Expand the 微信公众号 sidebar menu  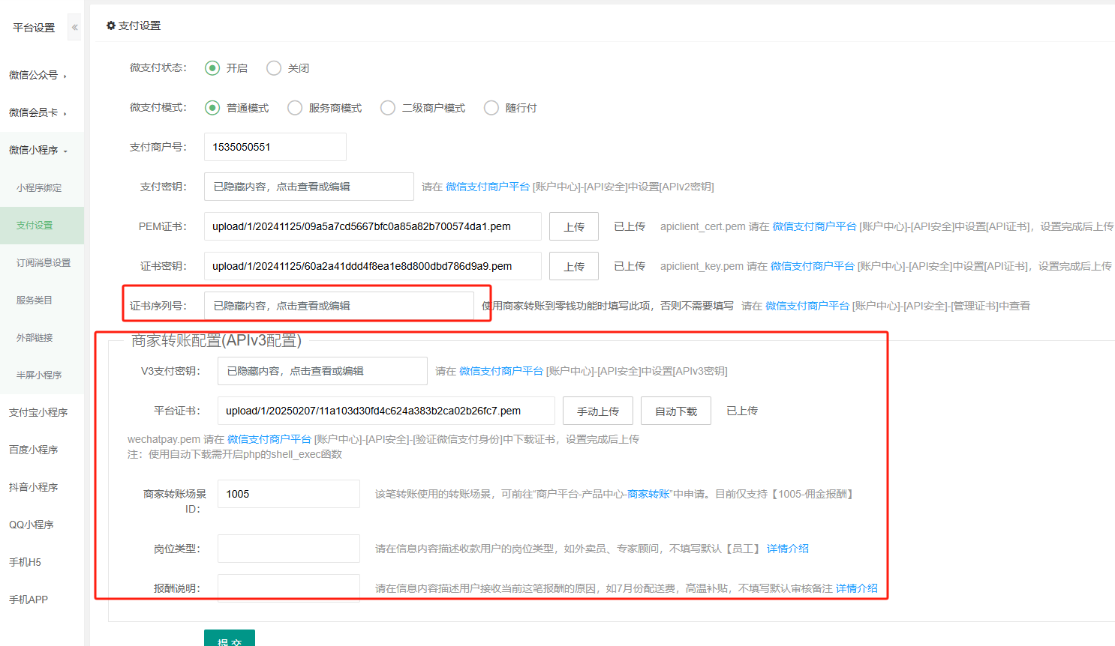[x=38, y=75]
